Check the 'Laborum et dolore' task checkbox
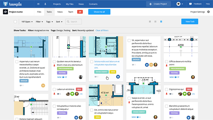 54,89
